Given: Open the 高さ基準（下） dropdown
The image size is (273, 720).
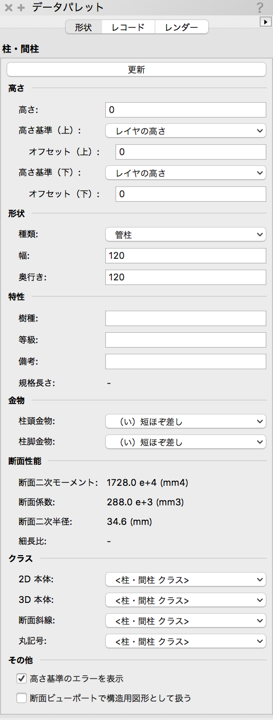Looking at the screenshot, I should 186,173.
